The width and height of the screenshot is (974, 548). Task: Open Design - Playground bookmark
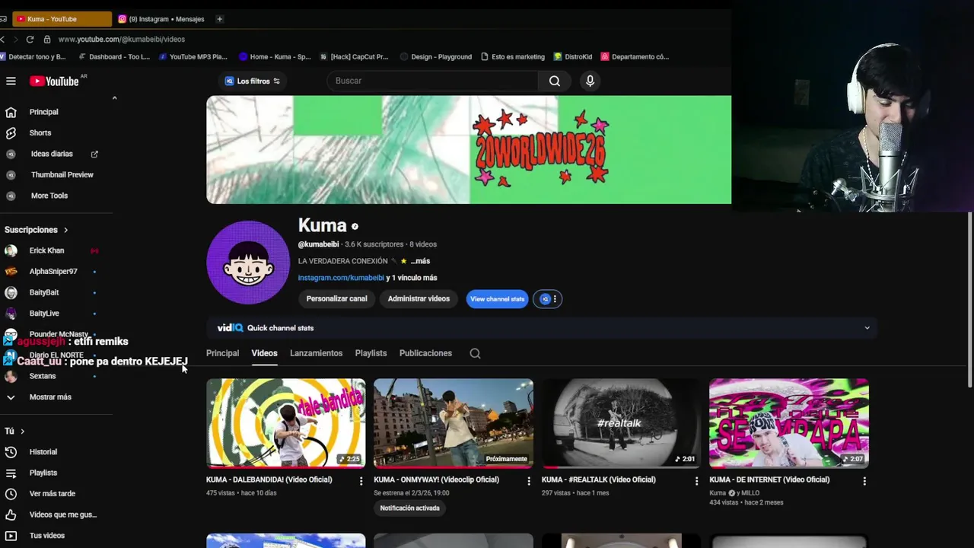point(436,56)
